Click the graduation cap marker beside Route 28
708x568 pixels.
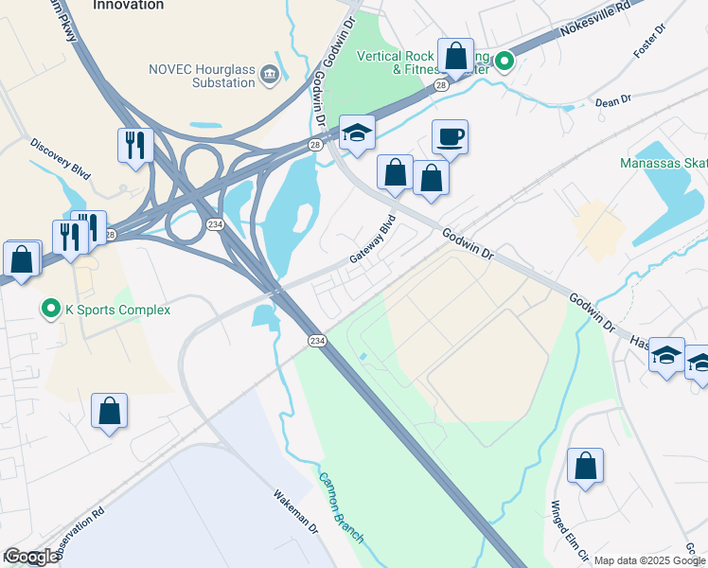click(357, 133)
